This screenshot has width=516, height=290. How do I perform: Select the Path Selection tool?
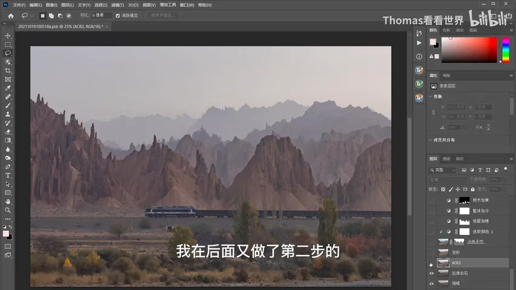[8, 184]
